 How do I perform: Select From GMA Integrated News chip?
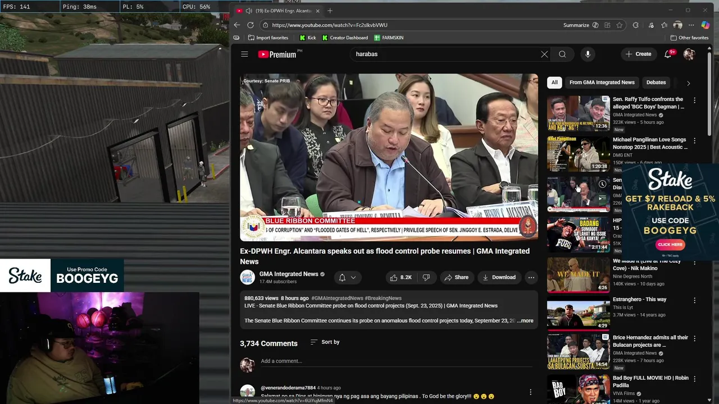pyautogui.click(x=602, y=82)
